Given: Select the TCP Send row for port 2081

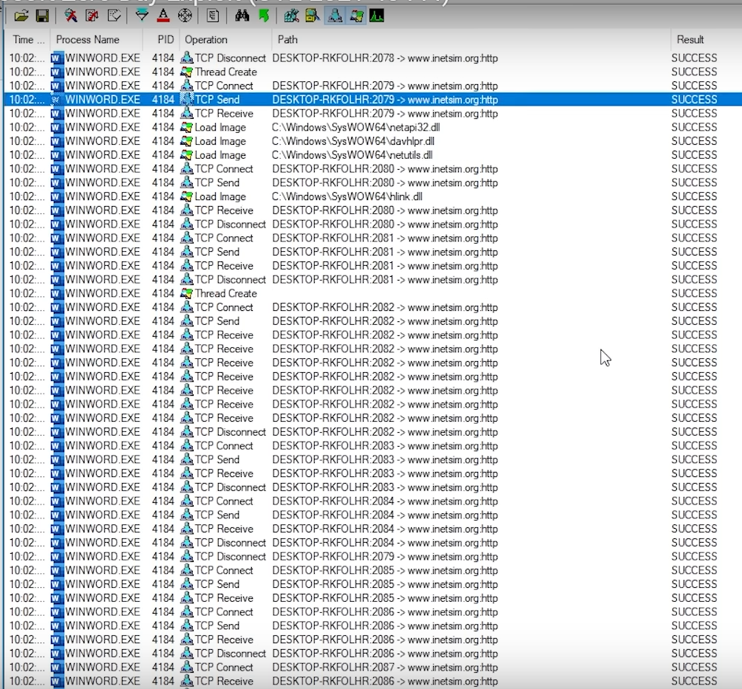Looking at the screenshot, I should click(x=373, y=252).
